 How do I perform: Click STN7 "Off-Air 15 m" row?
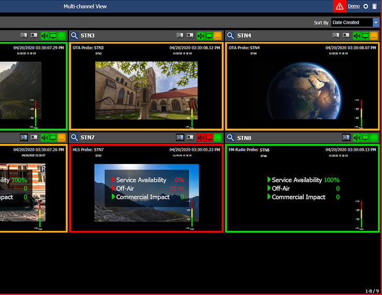148,188
